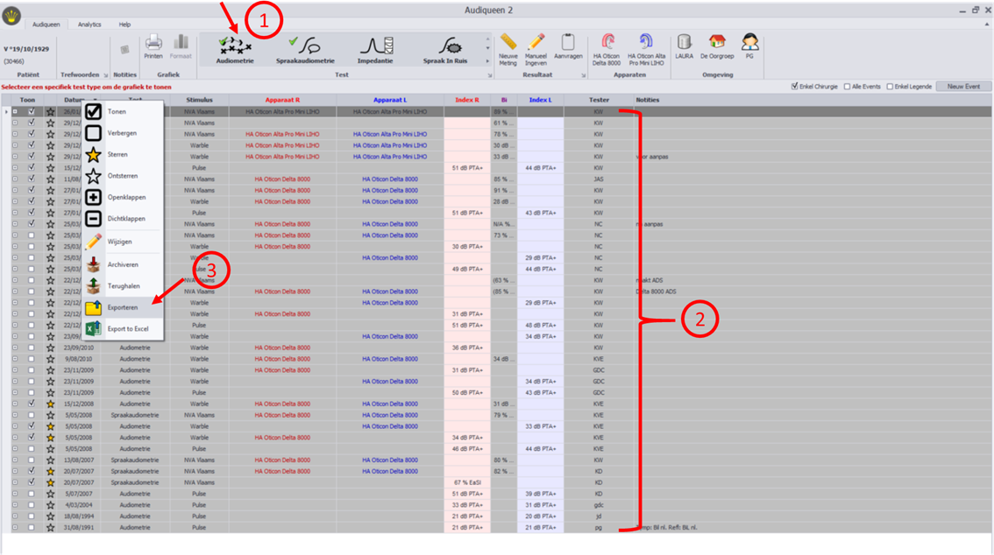Open the Audiometrie test view
The image size is (994, 555).
(235, 50)
